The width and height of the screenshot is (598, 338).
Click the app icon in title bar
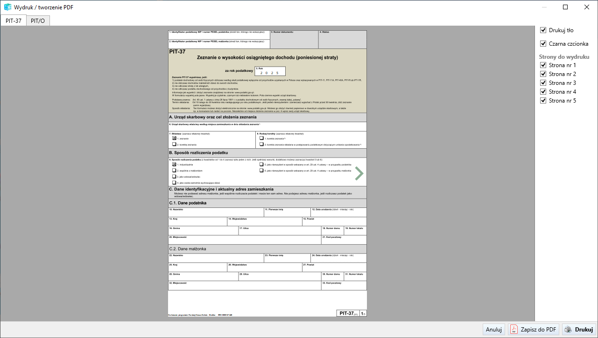point(7,7)
